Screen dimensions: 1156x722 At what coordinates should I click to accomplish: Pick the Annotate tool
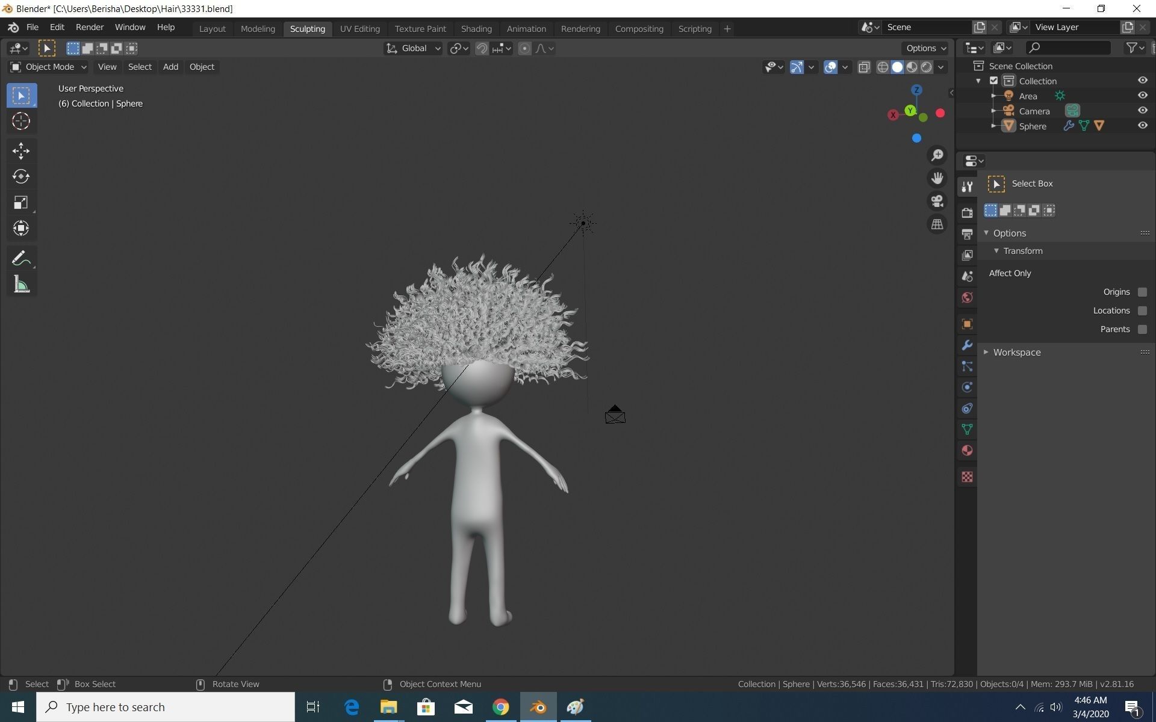pyautogui.click(x=21, y=259)
